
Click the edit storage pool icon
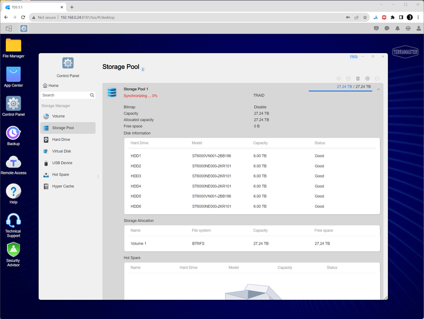(348, 78)
